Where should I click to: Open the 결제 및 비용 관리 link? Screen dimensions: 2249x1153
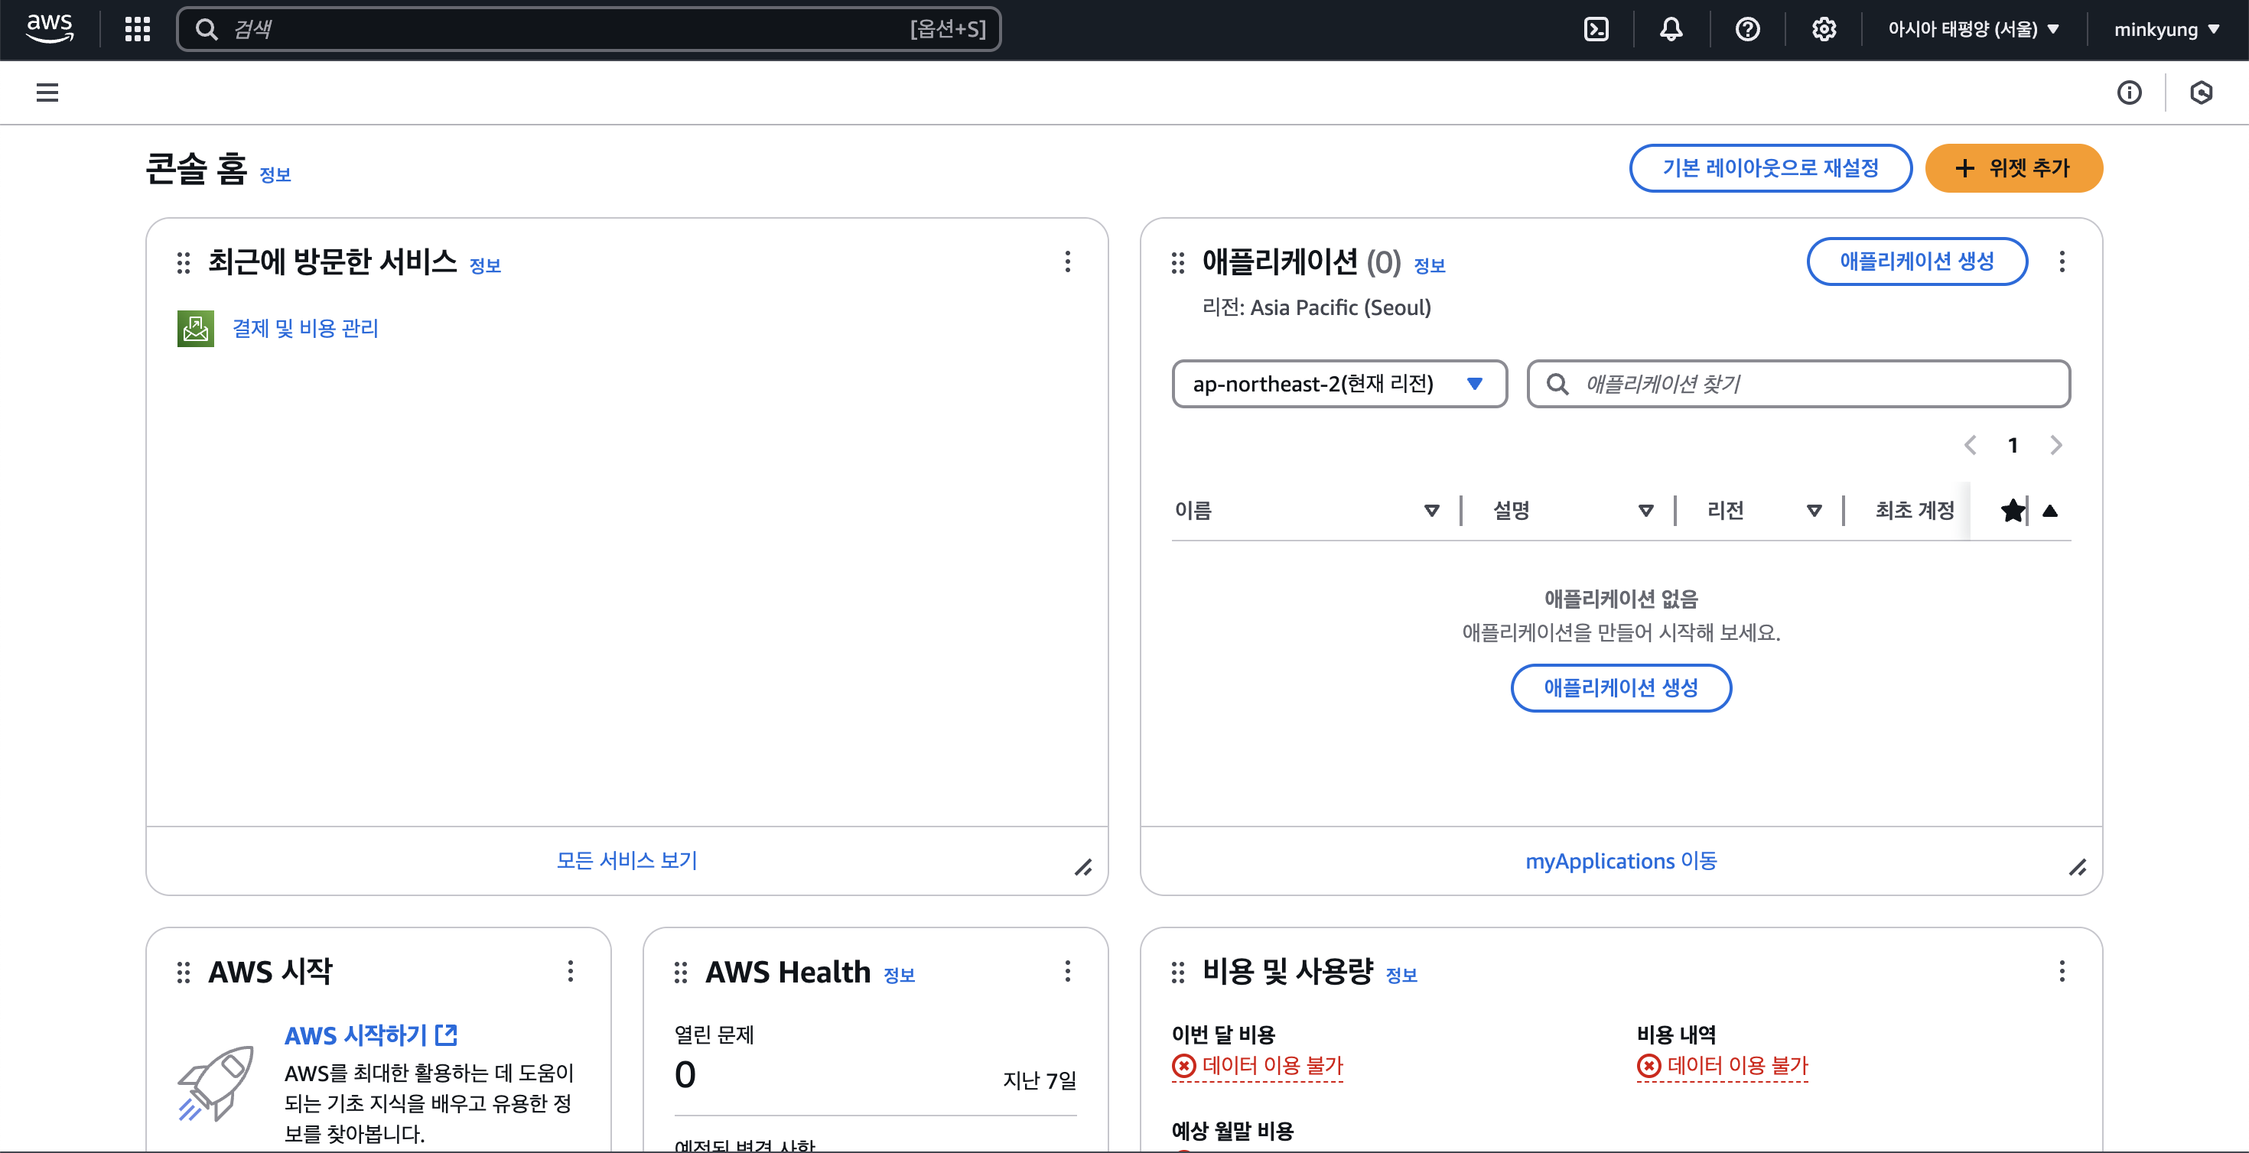pyautogui.click(x=305, y=328)
